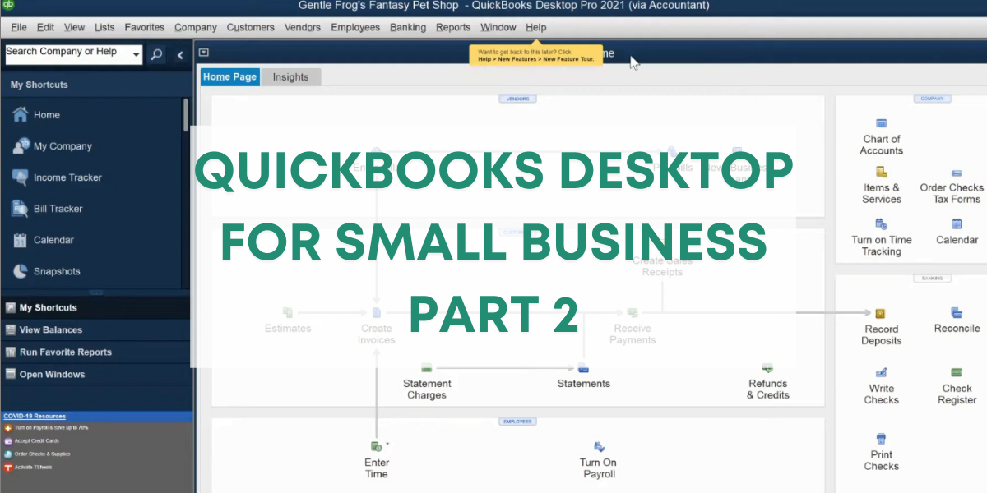Open My Company shortcut
This screenshot has width=987, height=493.
tap(53, 146)
